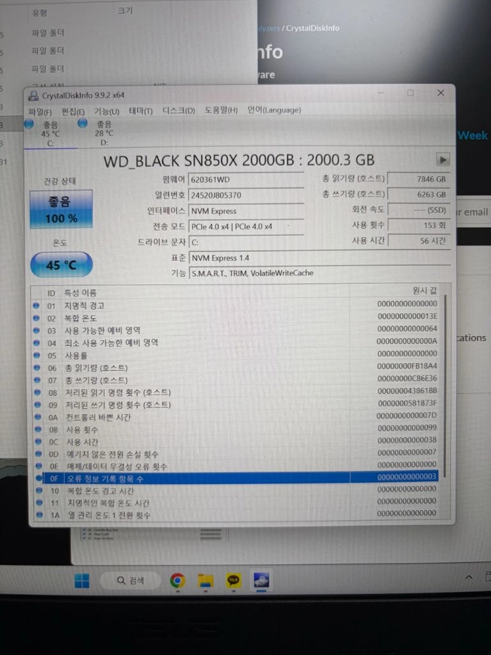
Task: Select attribute row 01 지명적 경고
Action: pos(235,305)
